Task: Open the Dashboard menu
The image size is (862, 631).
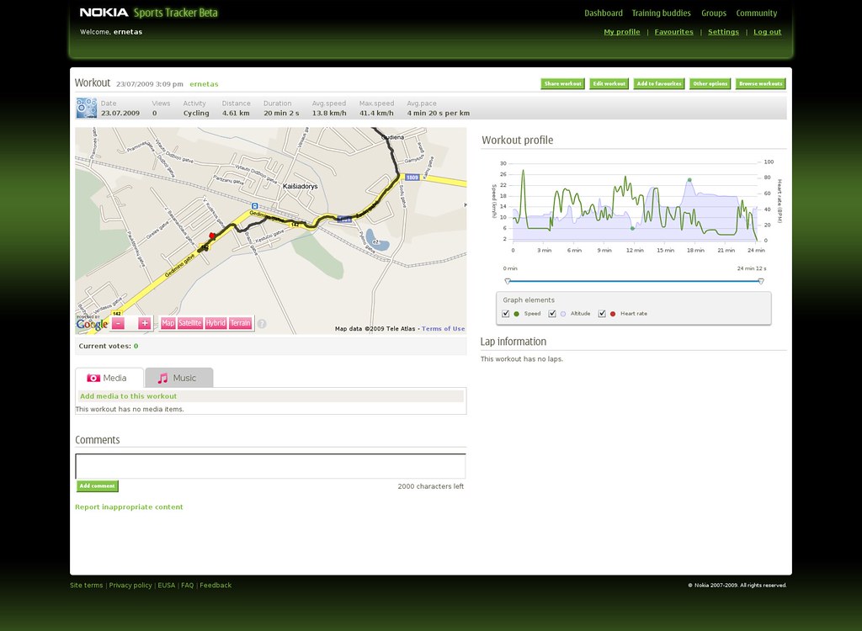Action: [604, 13]
